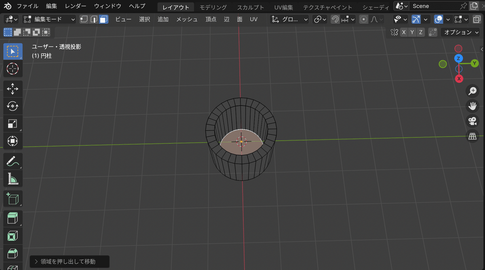
Task: Click the new scene copy icon
Action: click(x=474, y=6)
